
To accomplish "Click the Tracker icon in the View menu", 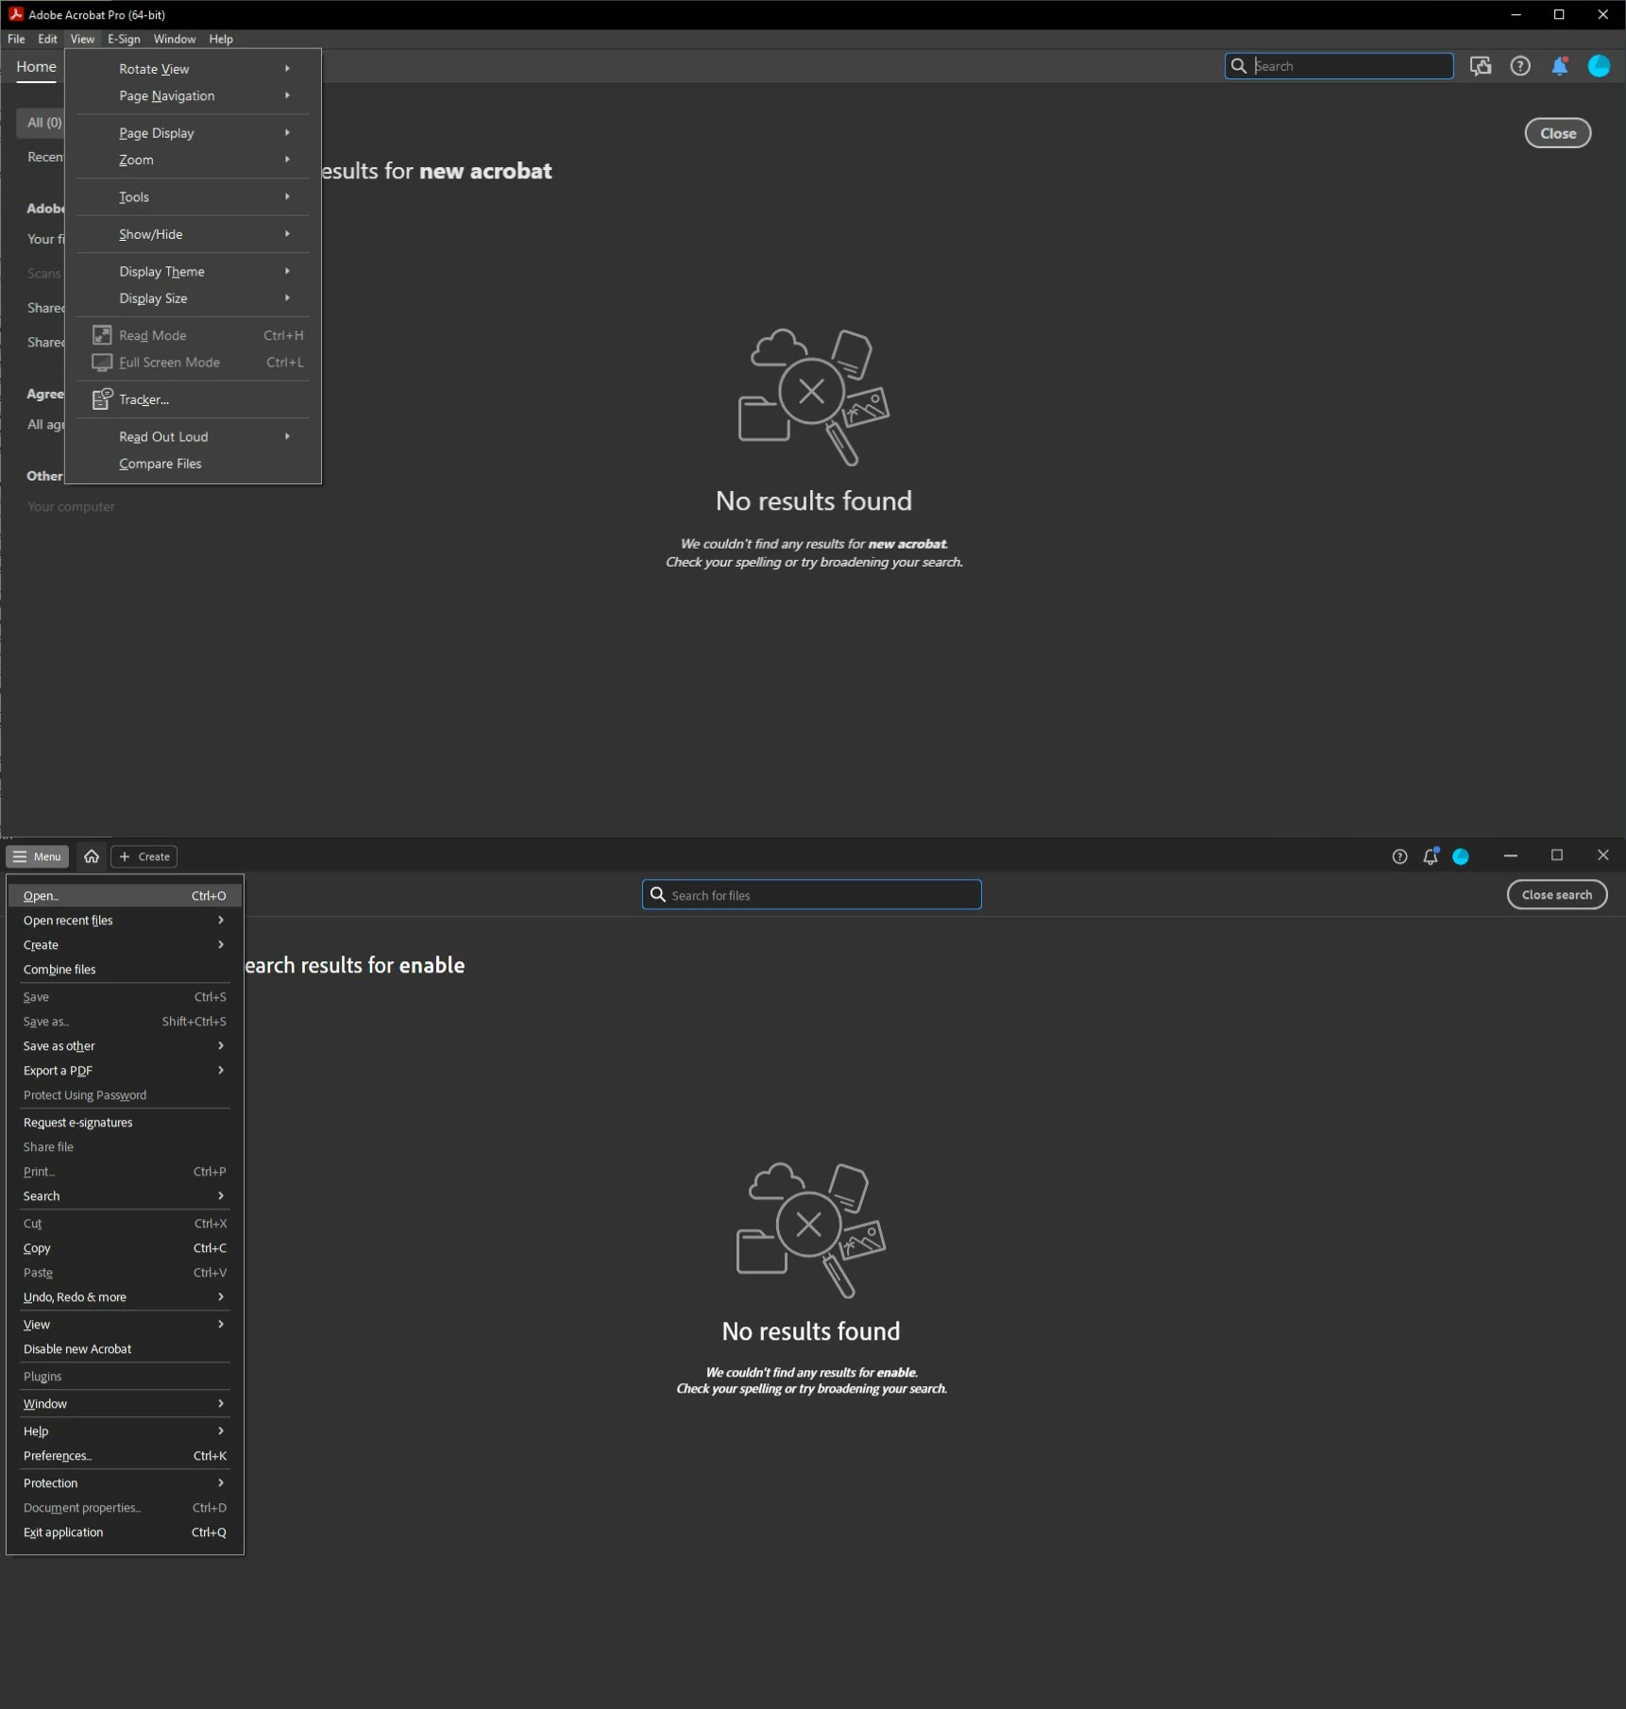I will pyautogui.click(x=102, y=399).
